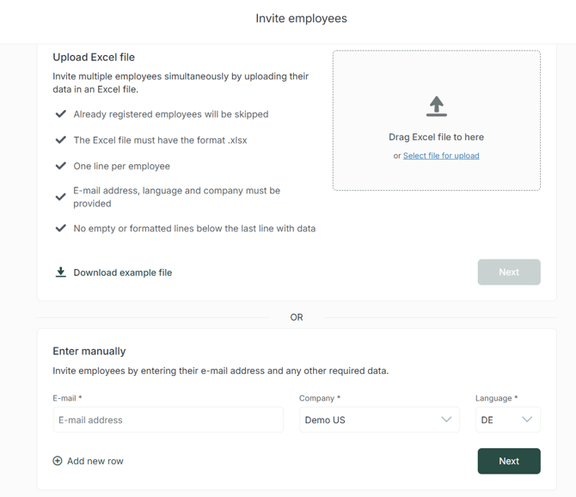Click 'Download example file' link
This screenshot has width=576, height=497.
[x=122, y=273]
